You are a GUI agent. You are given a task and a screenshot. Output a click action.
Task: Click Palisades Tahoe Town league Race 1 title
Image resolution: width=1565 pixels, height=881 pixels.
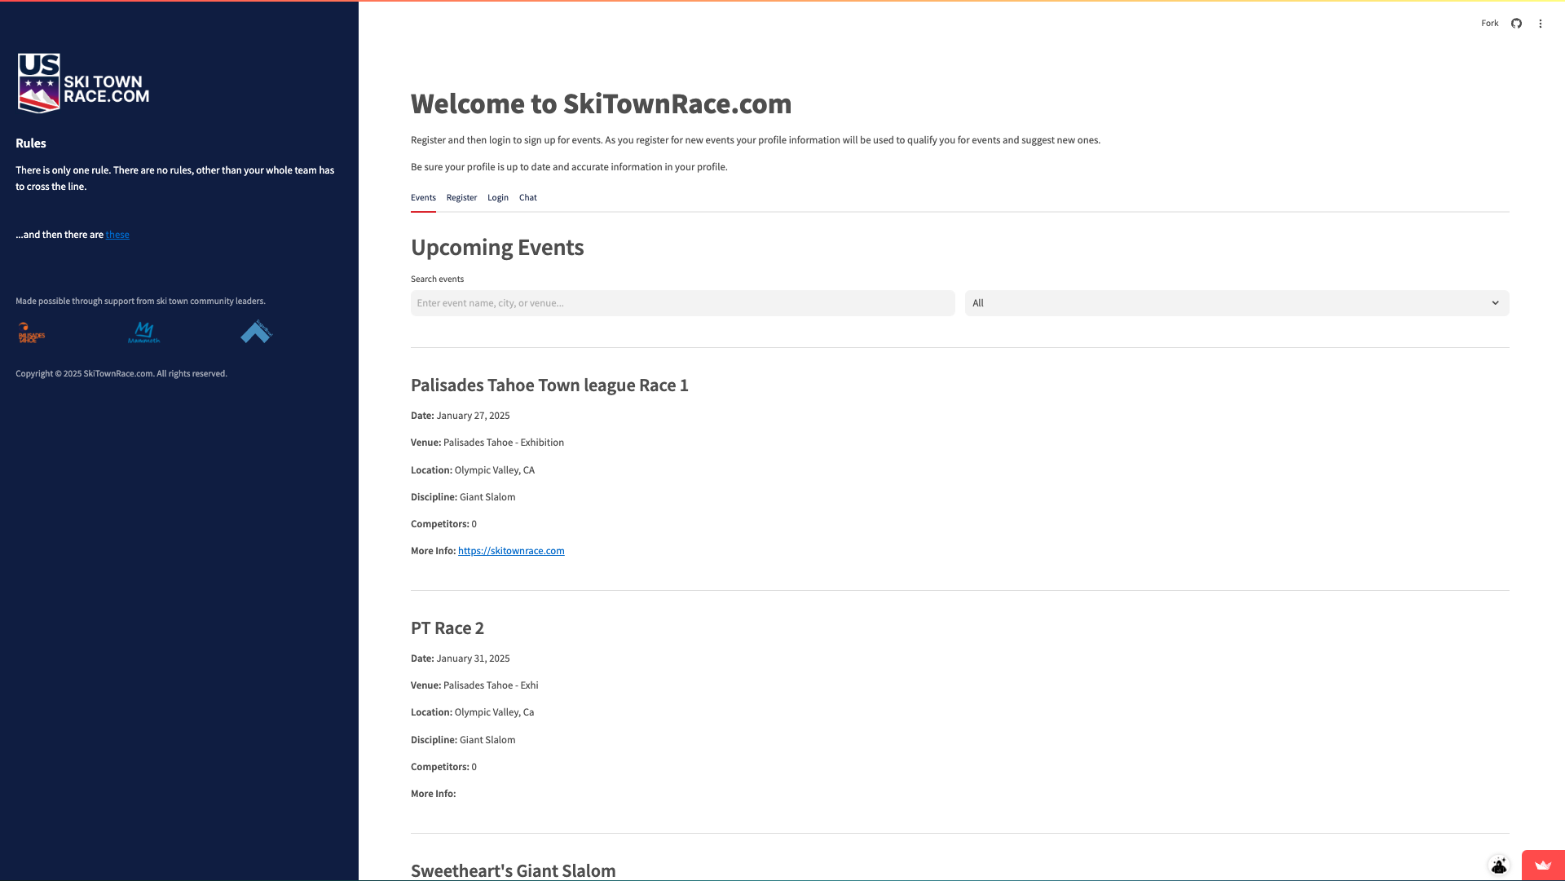[549, 385]
